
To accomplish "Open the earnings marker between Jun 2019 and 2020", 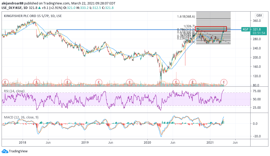I will (x=130, y=82).
